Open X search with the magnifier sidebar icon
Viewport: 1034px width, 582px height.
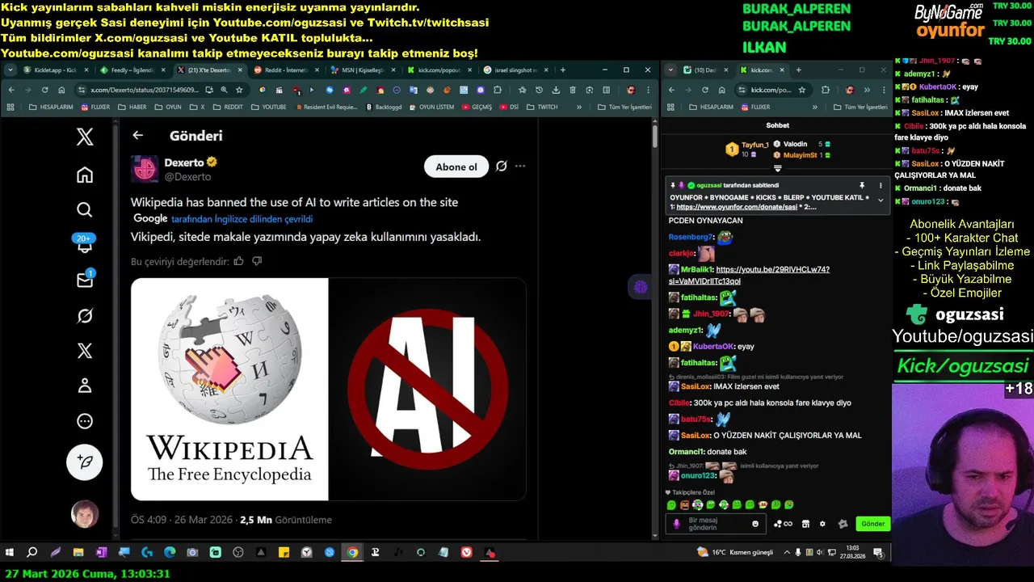point(85,210)
